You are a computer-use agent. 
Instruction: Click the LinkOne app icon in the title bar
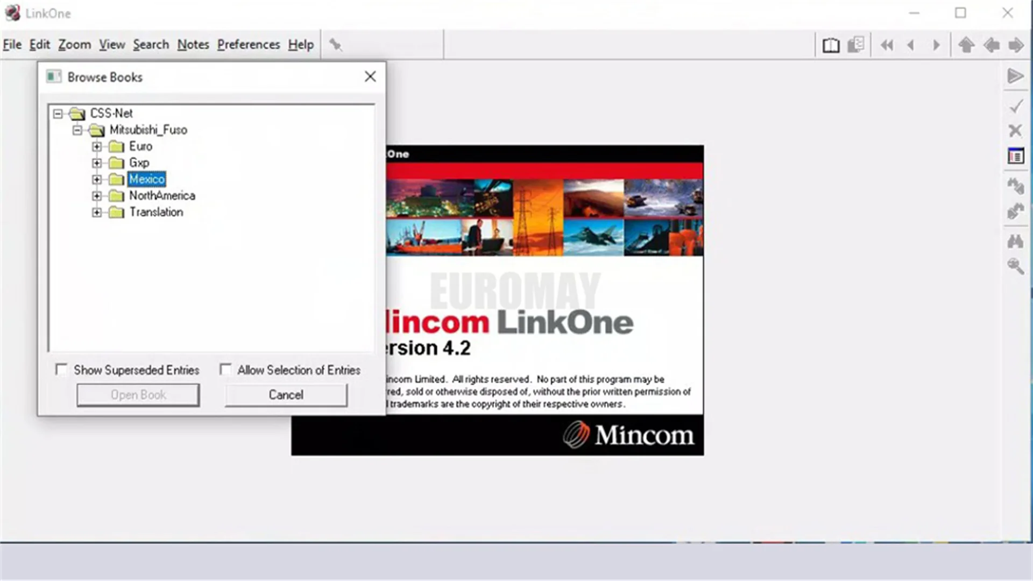pyautogui.click(x=12, y=13)
